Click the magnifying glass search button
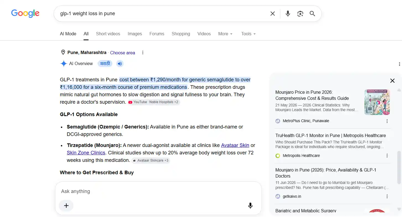402x217 pixels. click(x=312, y=14)
